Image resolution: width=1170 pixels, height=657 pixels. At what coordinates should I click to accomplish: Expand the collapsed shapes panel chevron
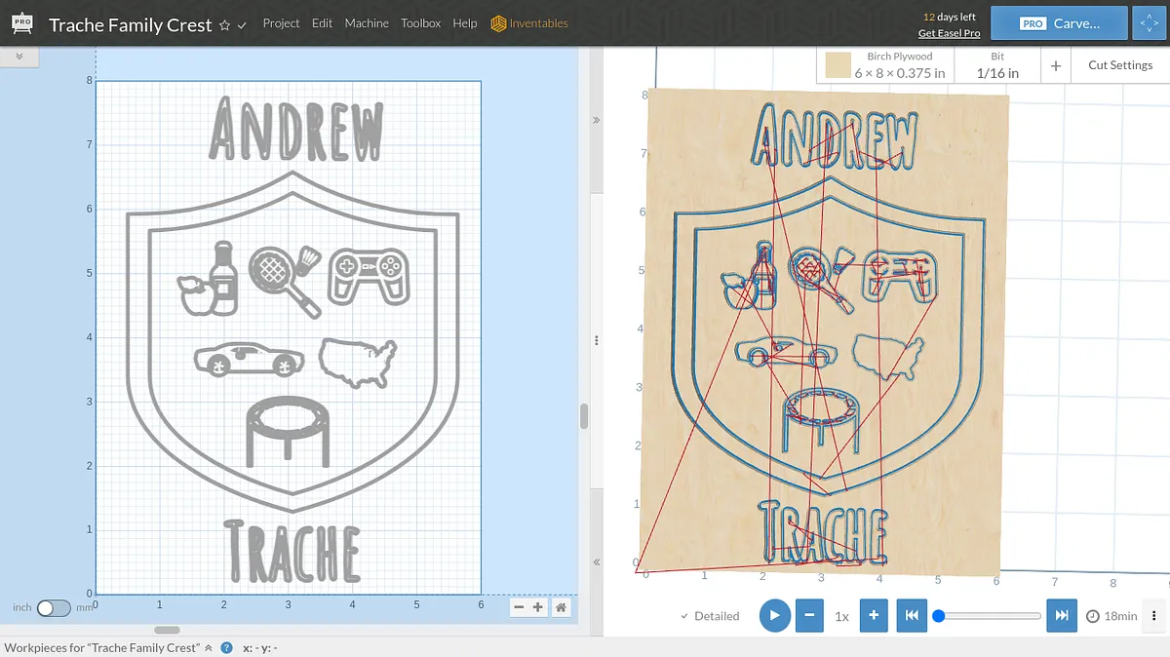[19, 58]
